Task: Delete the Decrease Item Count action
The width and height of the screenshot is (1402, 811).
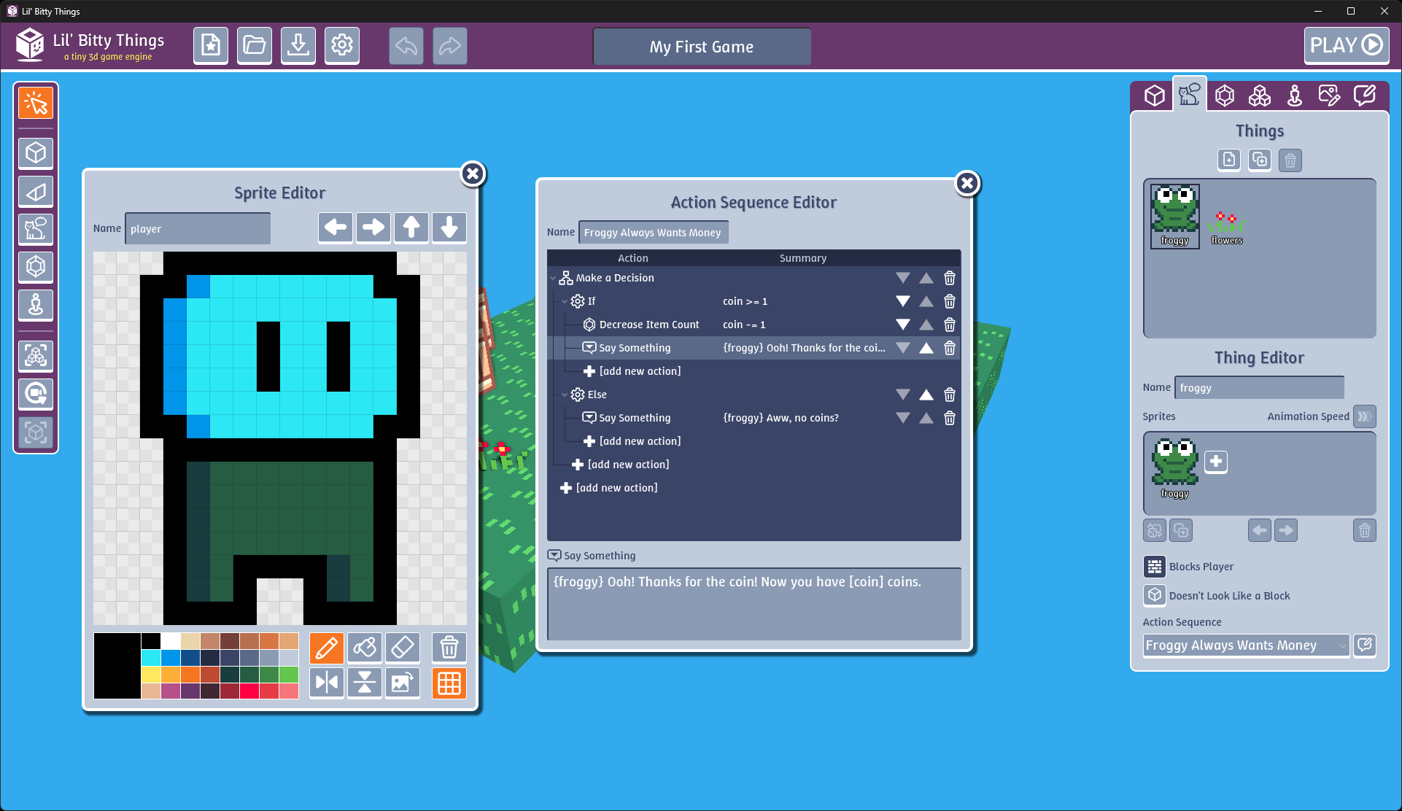Action: coord(949,325)
